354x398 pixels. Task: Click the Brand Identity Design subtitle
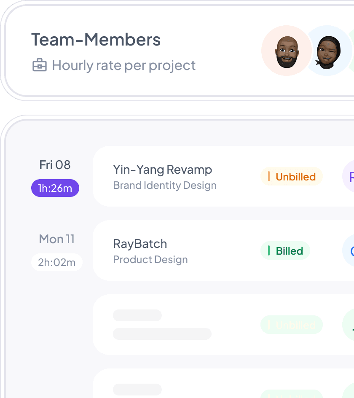tap(165, 186)
